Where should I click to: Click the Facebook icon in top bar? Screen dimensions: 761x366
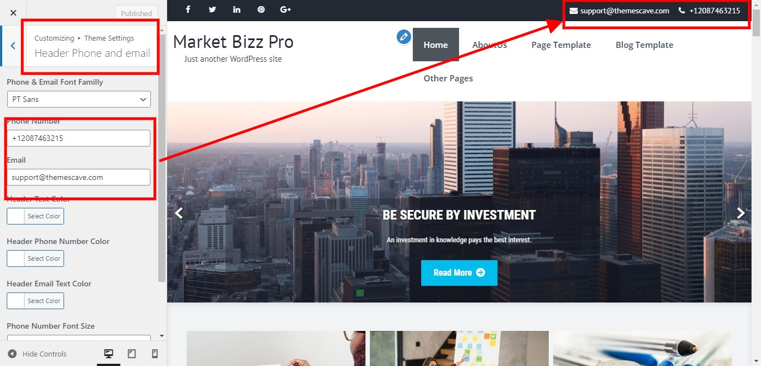tap(188, 9)
